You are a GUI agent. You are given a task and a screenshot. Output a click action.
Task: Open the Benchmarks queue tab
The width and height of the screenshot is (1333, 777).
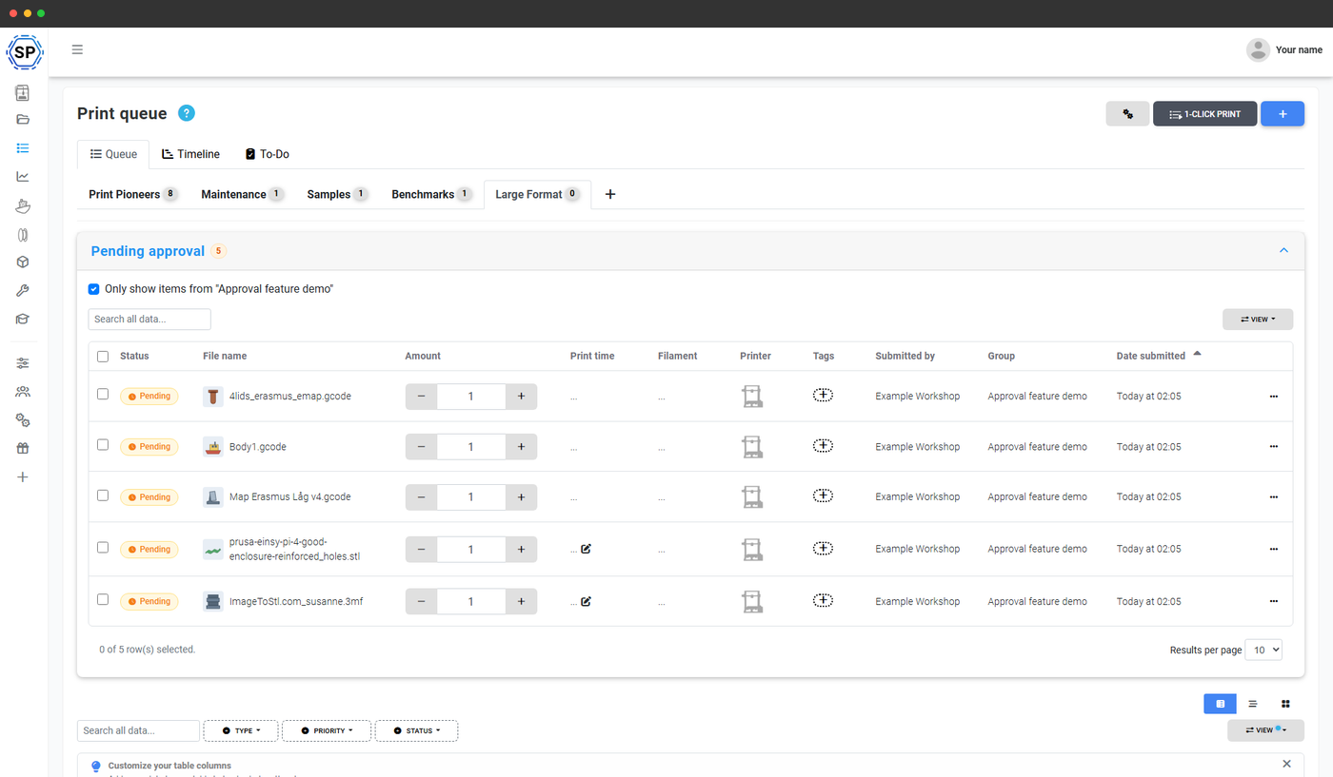[431, 194]
